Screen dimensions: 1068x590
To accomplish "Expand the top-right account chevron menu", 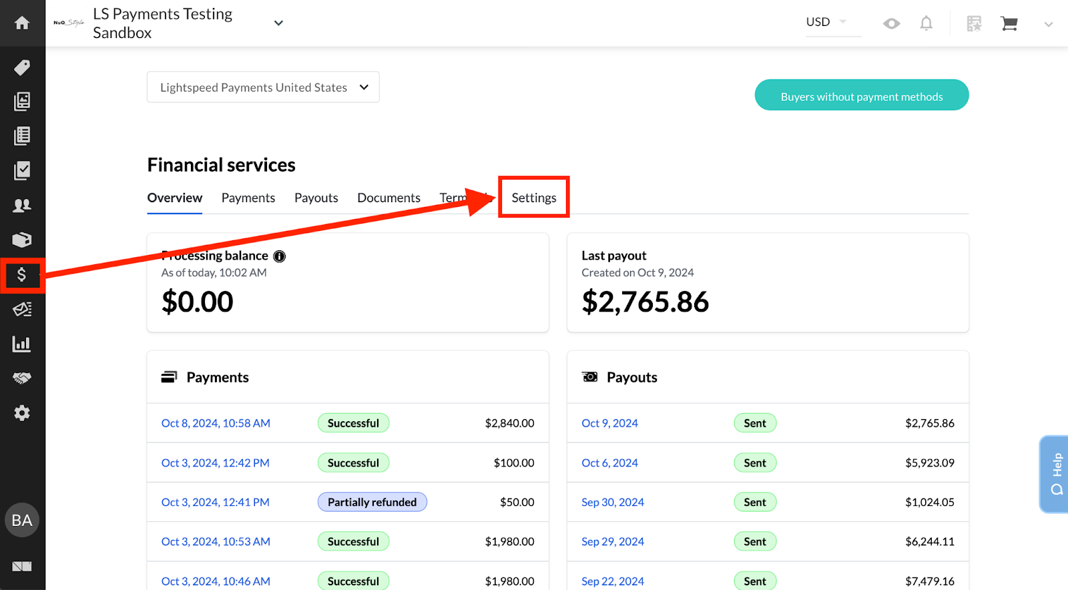I will click(1049, 25).
